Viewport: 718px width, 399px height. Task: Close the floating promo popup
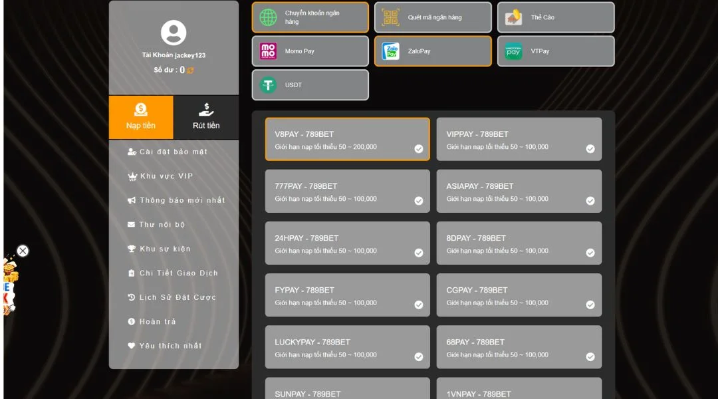coord(23,251)
